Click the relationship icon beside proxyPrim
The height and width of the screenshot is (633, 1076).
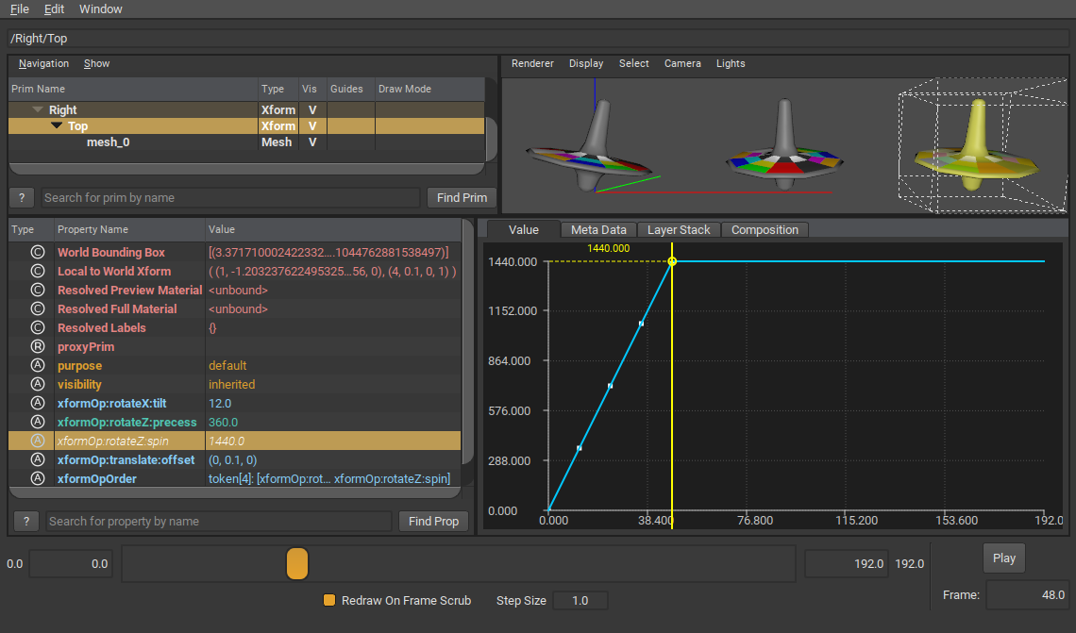(38, 346)
